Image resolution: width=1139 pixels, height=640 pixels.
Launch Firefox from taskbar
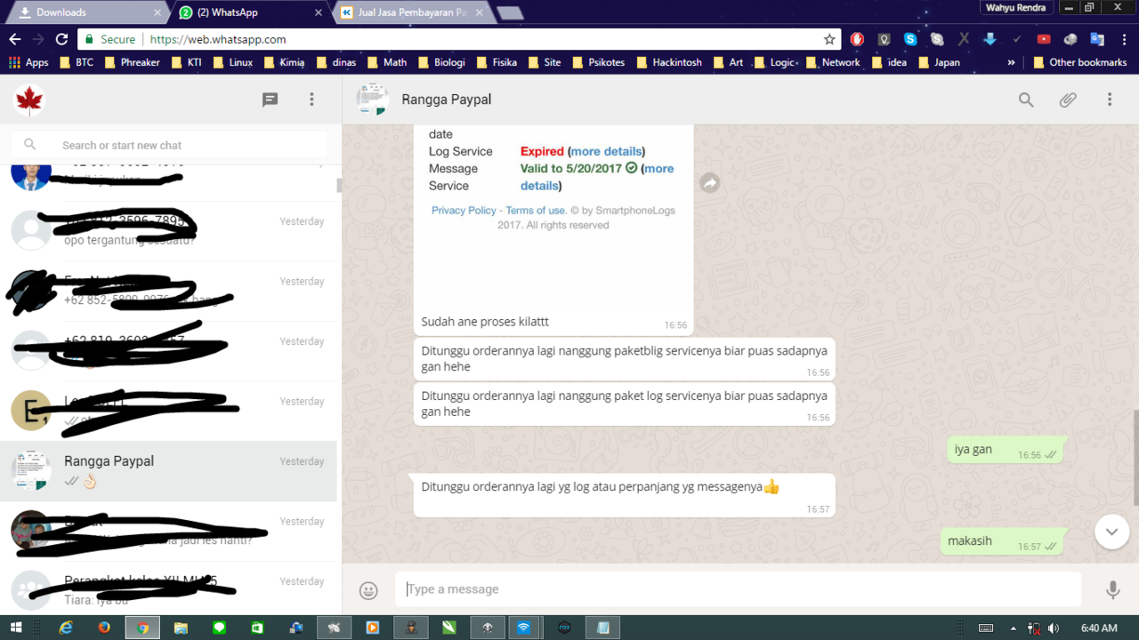(x=104, y=628)
